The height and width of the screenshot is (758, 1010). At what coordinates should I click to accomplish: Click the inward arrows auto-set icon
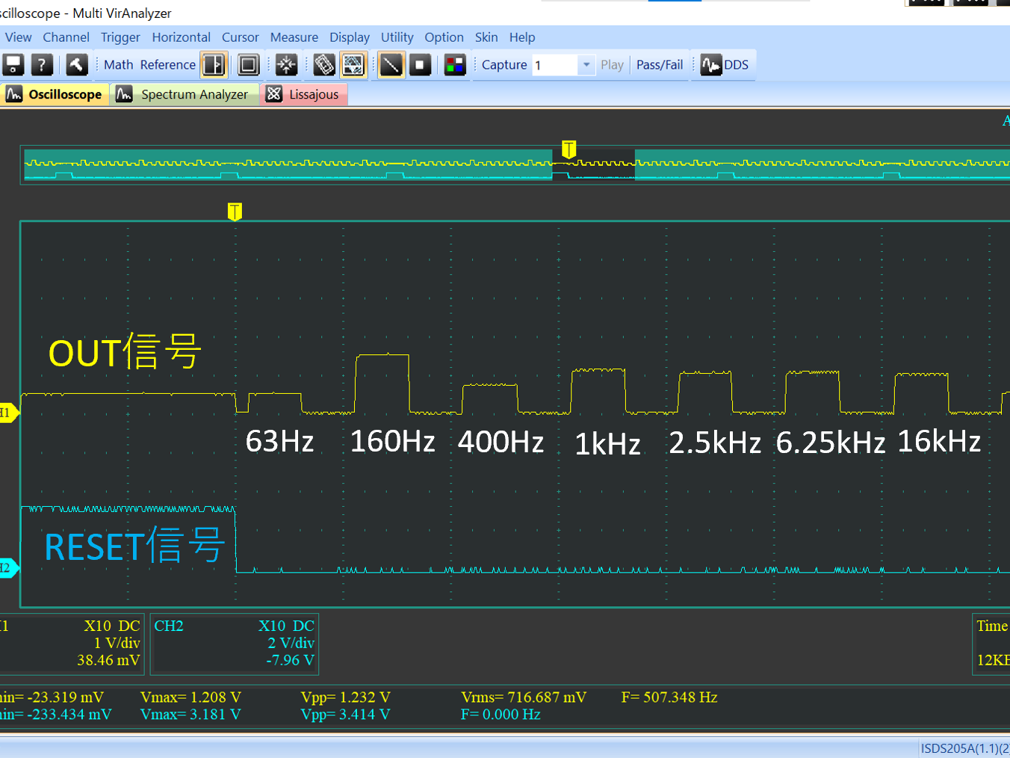point(286,65)
